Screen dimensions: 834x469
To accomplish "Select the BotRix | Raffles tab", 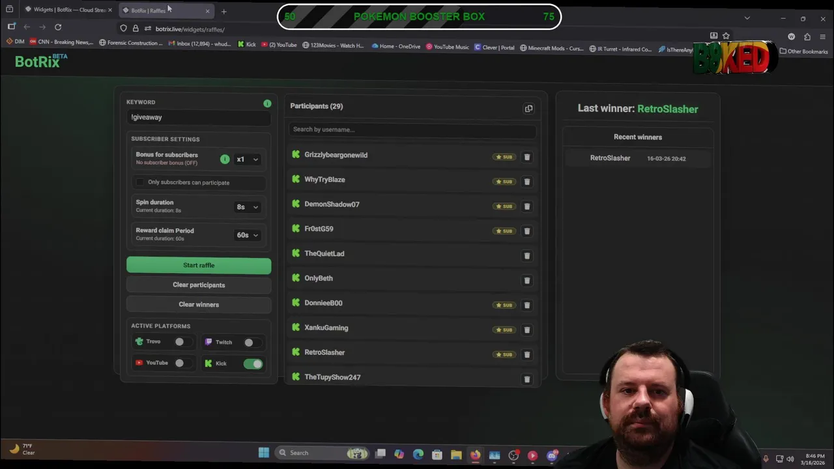I will [x=166, y=10].
